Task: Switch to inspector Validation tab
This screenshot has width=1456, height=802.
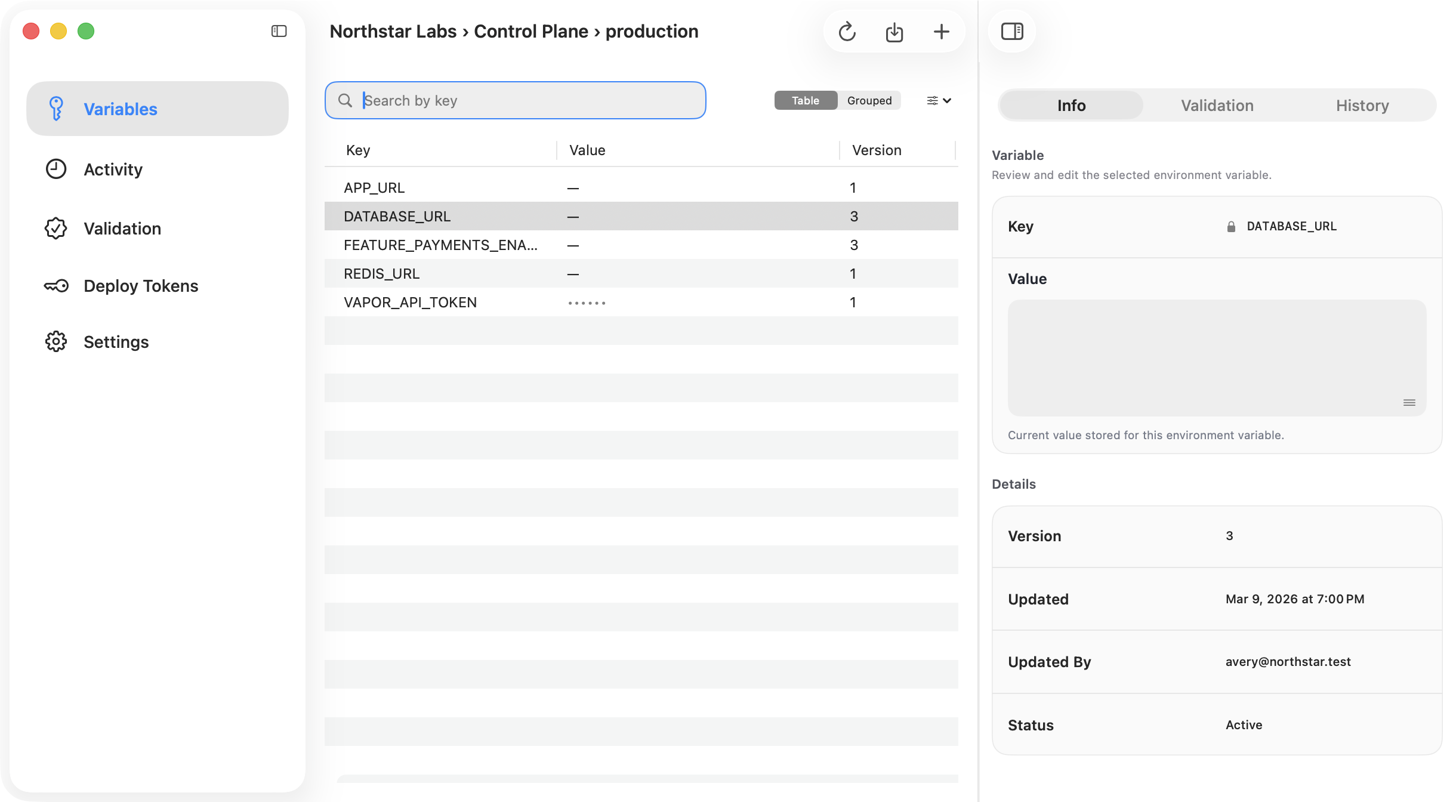Action: pos(1217,106)
